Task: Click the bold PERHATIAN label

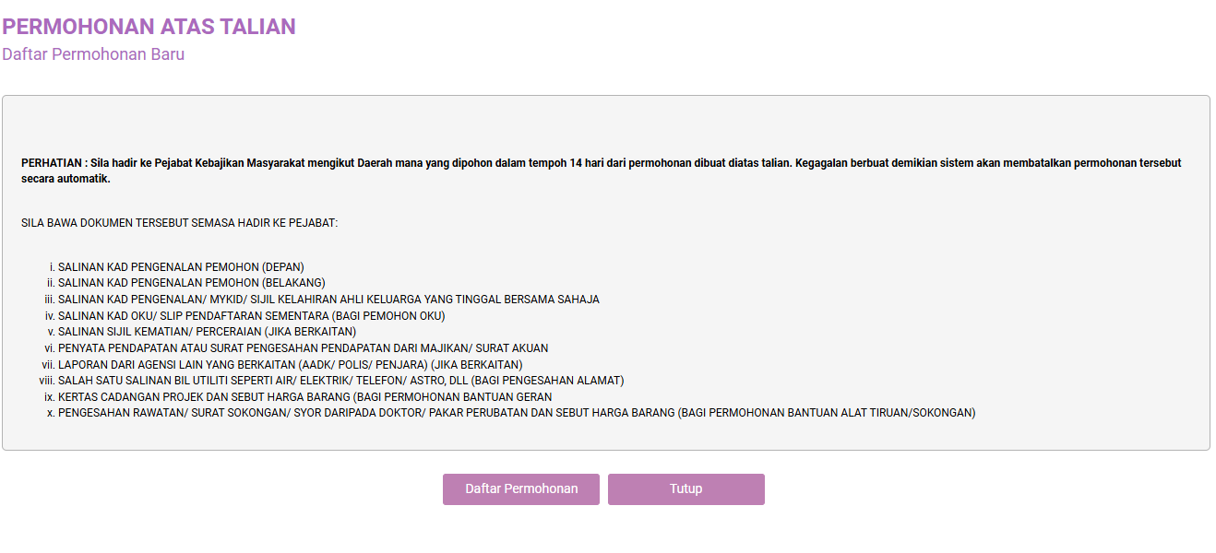Action: (x=54, y=163)
